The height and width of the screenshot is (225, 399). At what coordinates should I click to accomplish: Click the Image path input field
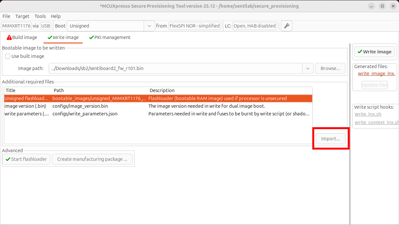[176, 68]
